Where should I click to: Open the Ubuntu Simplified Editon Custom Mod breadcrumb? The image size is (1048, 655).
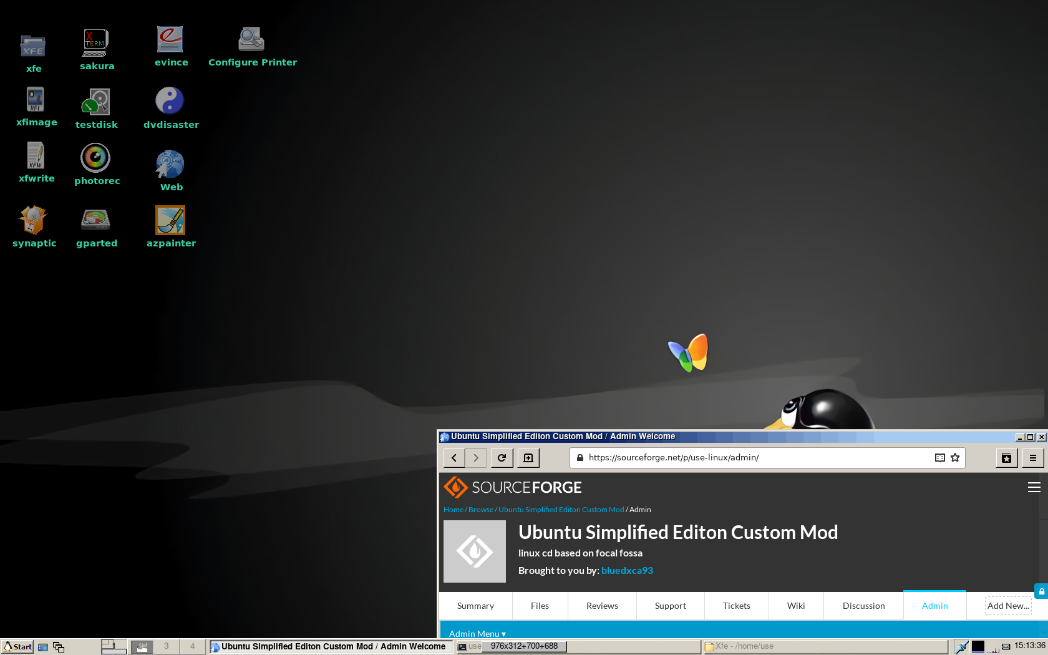click(x=561, y=510)
